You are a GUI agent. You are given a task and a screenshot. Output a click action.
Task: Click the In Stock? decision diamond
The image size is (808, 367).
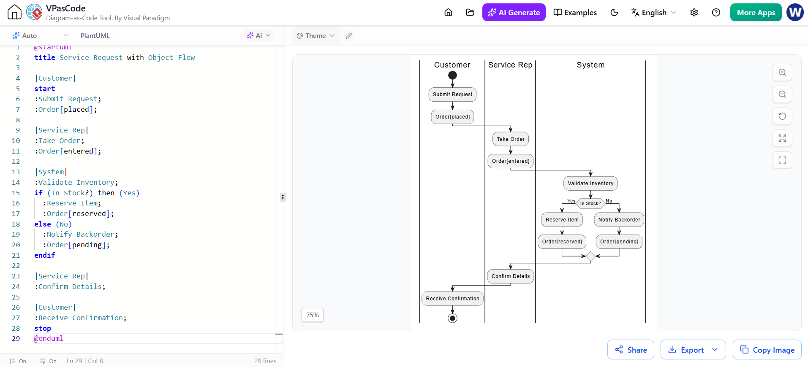pos(590,203)
